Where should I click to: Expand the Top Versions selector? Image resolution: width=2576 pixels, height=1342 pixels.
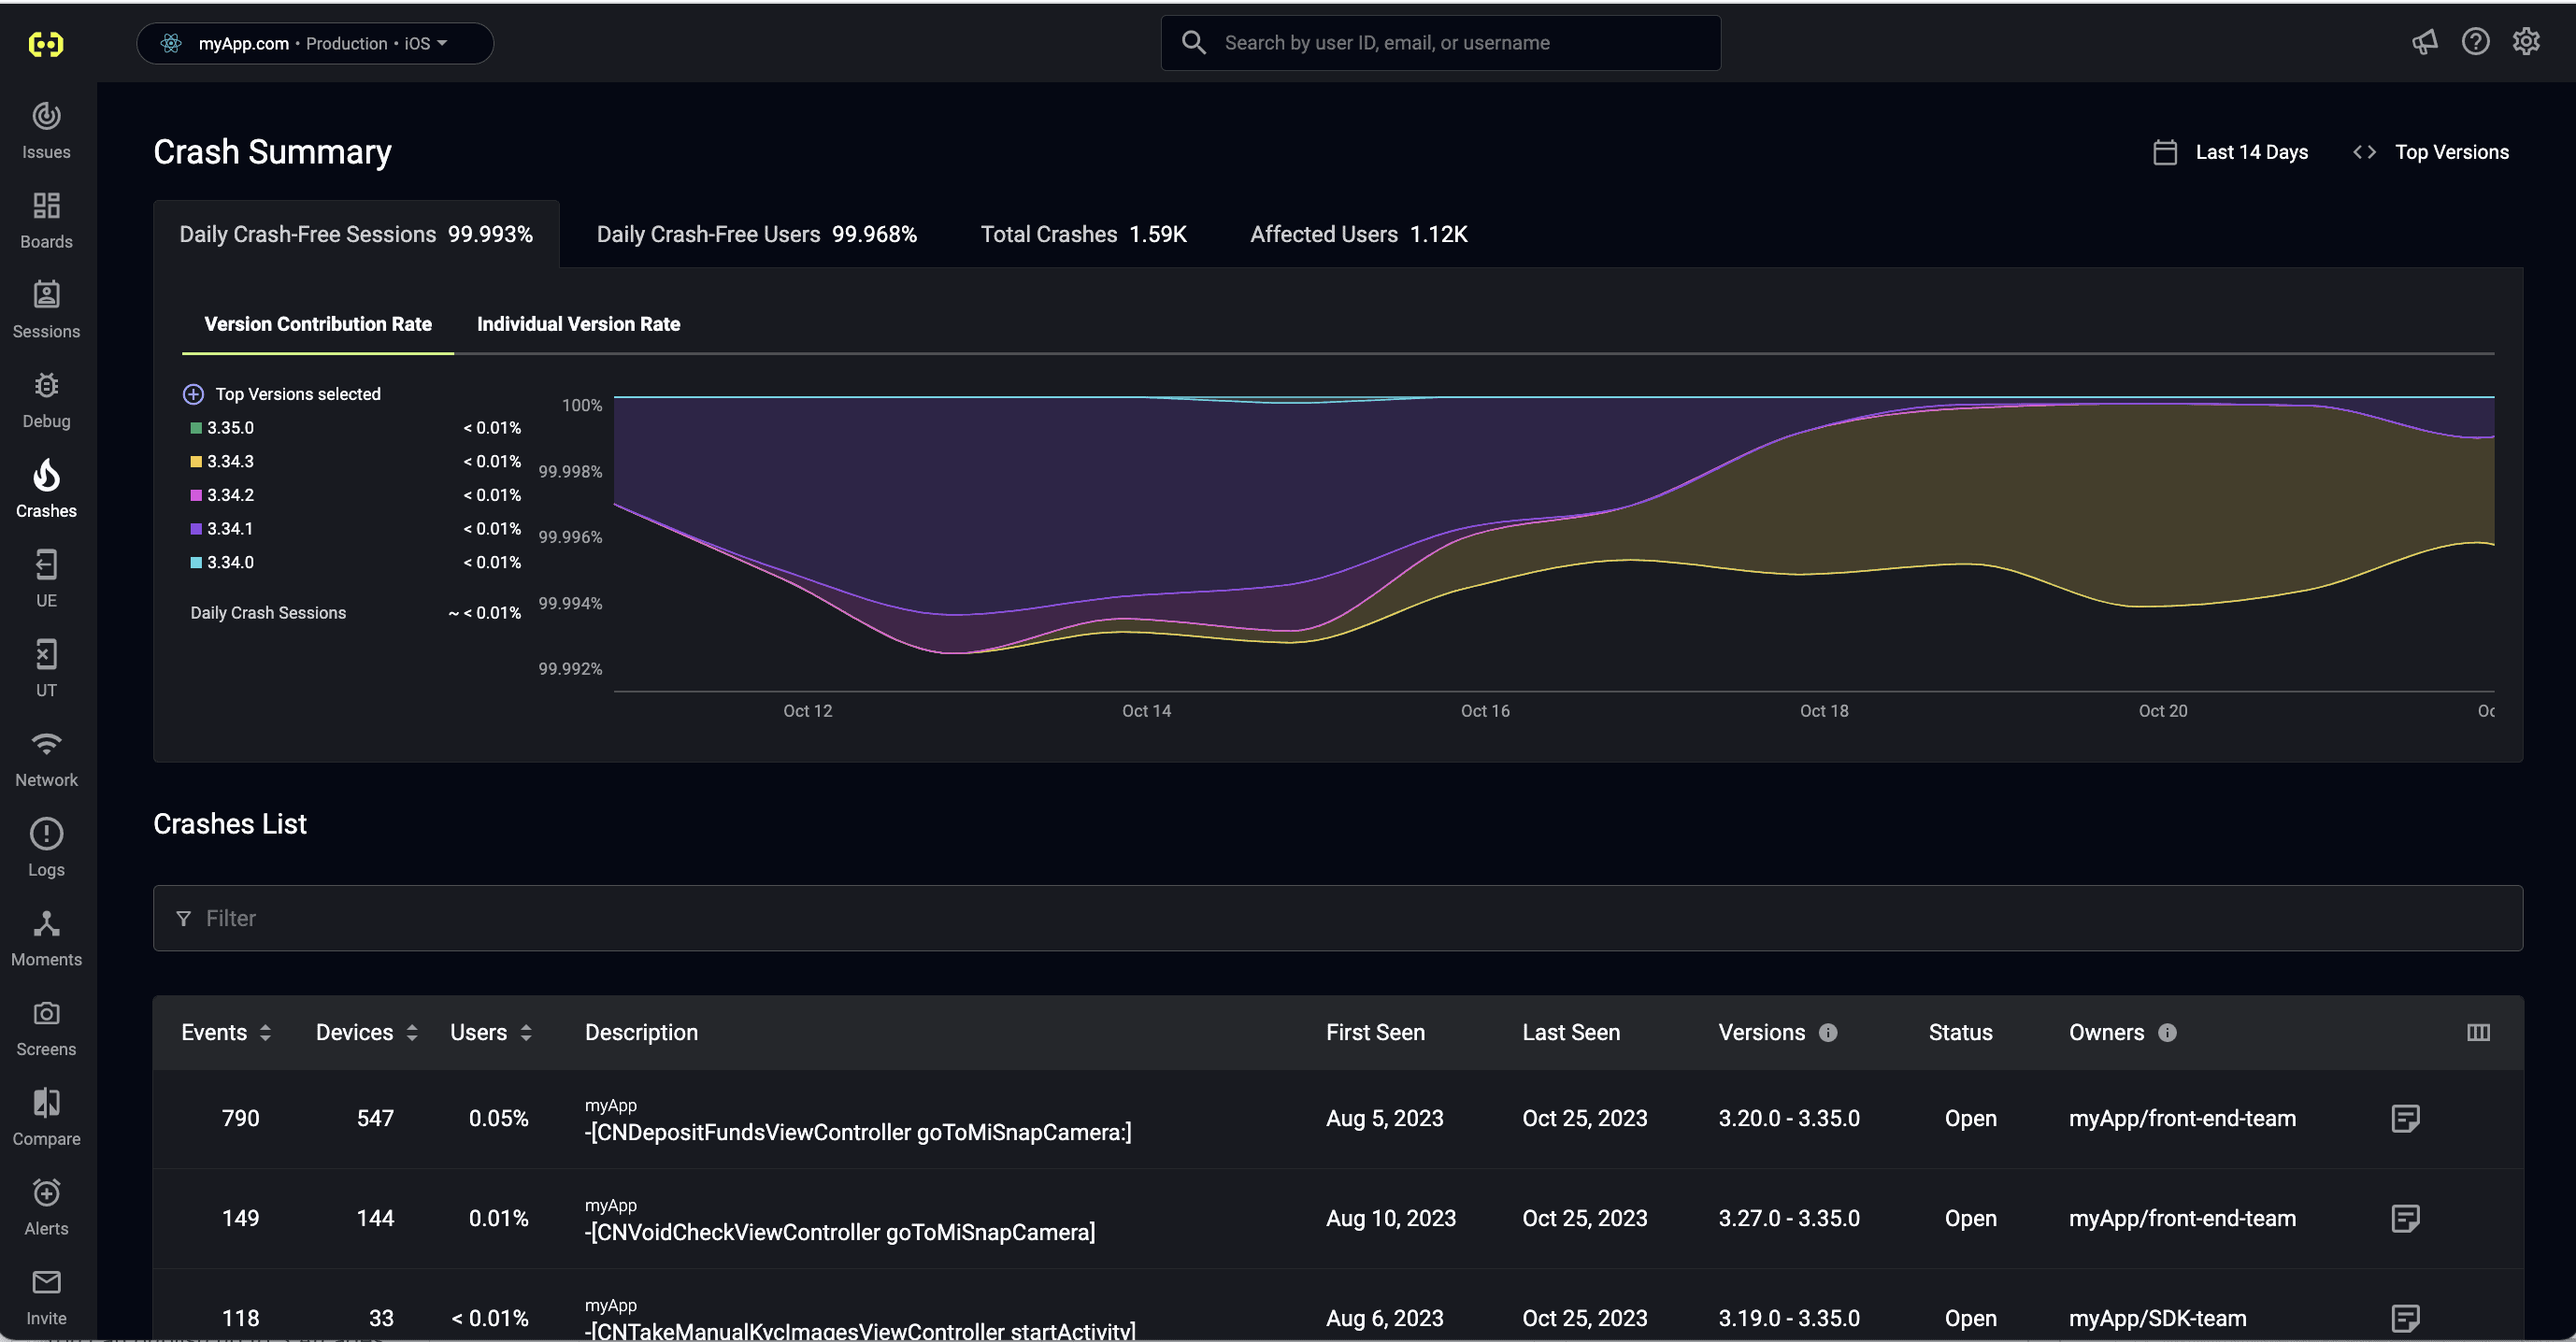pyautogui.click(x=2450, y=153)
